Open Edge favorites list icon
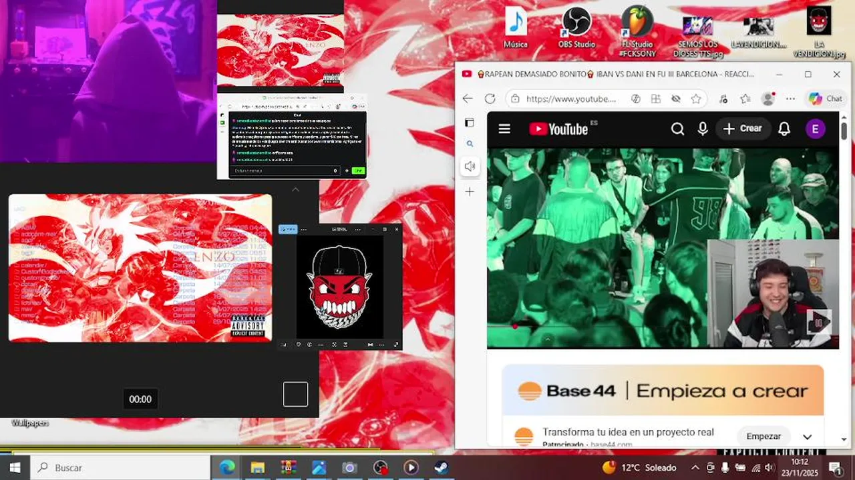Screen dimensions: 855x480 tap(745, 99)
